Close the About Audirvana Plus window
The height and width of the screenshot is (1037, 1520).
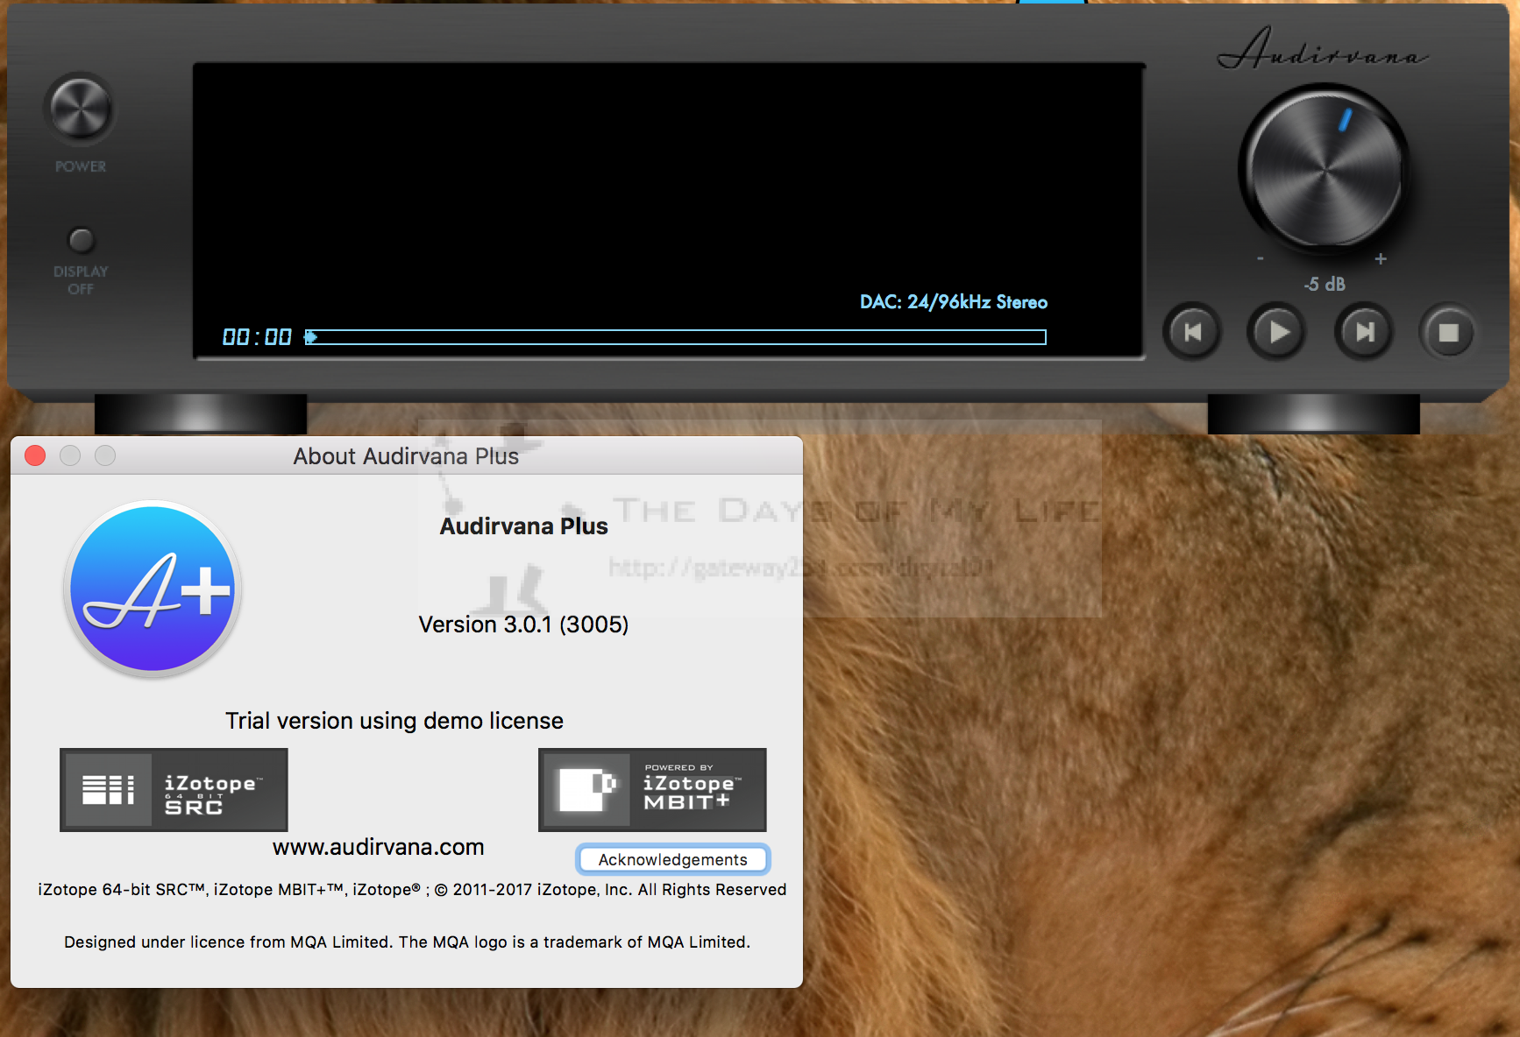[35, 455]
